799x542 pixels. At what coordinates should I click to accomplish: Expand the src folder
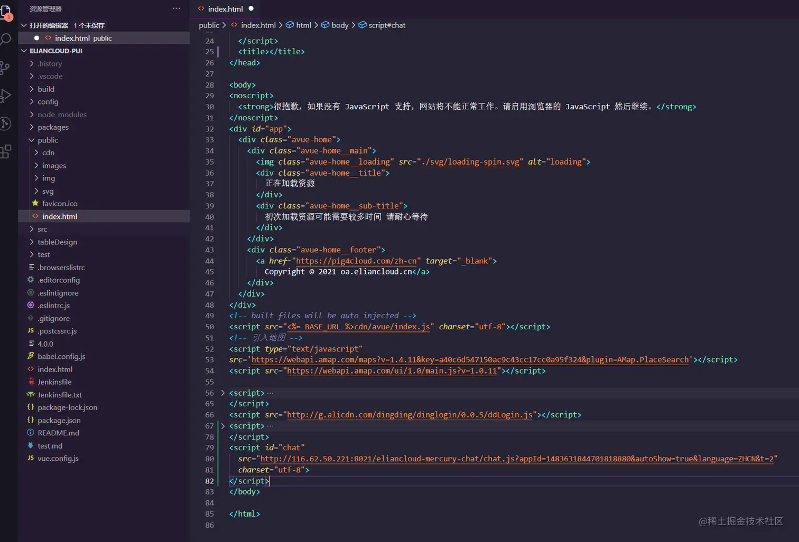coord(42,229)
